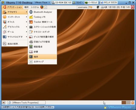
Task: Launch 関数電卓 calculator entry
Action: [42, 47]
